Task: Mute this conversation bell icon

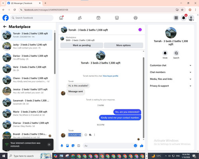Action: click(x=165, y=53)
